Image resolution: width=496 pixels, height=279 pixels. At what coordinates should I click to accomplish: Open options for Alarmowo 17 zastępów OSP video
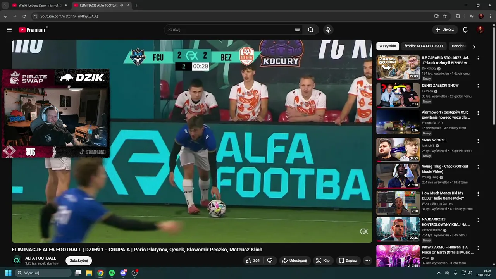(478, 113)
